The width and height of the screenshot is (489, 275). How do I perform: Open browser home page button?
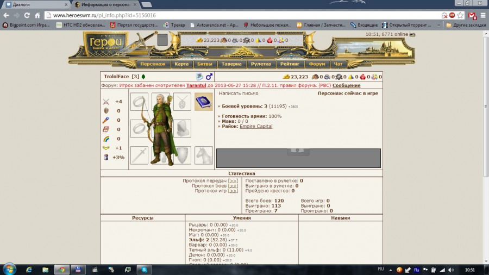(37, 15)
